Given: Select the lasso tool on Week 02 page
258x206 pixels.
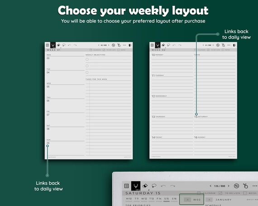Looking at the screenshot, I should click(168, 45).
